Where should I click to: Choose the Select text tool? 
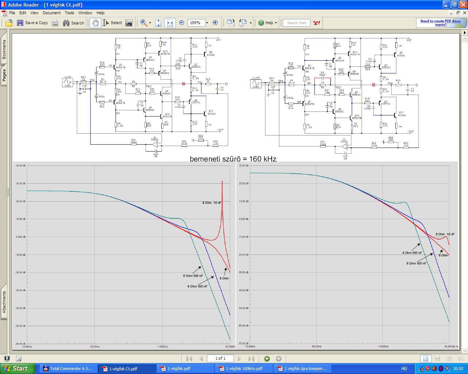click(x=113, y=23)
